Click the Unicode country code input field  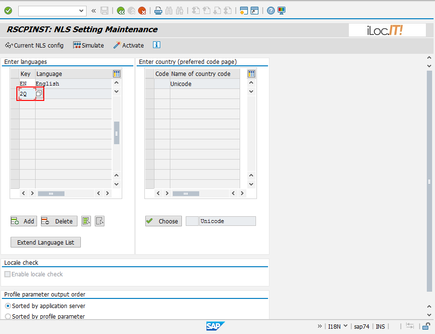[x=227, y=221]
